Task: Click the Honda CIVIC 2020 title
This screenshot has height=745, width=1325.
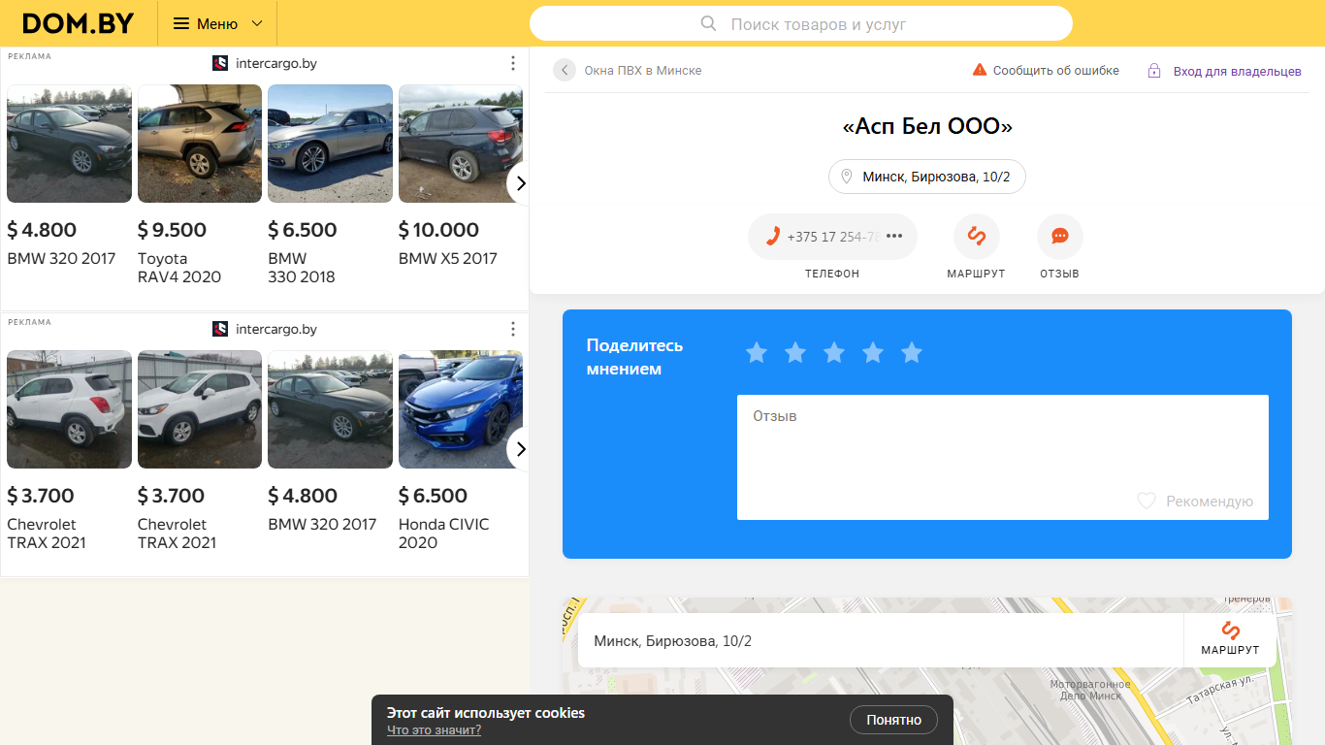Action: (444, 534)
